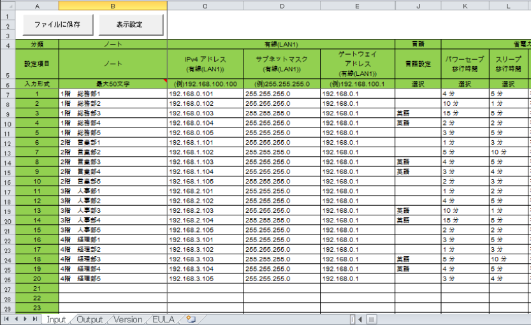Viewport: 531px width, 325px height.
Task: Select IP cell 192.168.0.101
Action: (205, 94)
